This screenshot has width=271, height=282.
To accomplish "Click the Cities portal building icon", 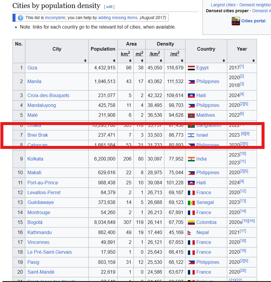I will (x=236, y=21).
